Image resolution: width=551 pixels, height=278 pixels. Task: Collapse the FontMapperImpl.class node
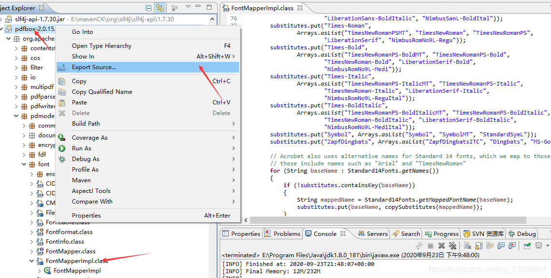click(x=31, y=261)
